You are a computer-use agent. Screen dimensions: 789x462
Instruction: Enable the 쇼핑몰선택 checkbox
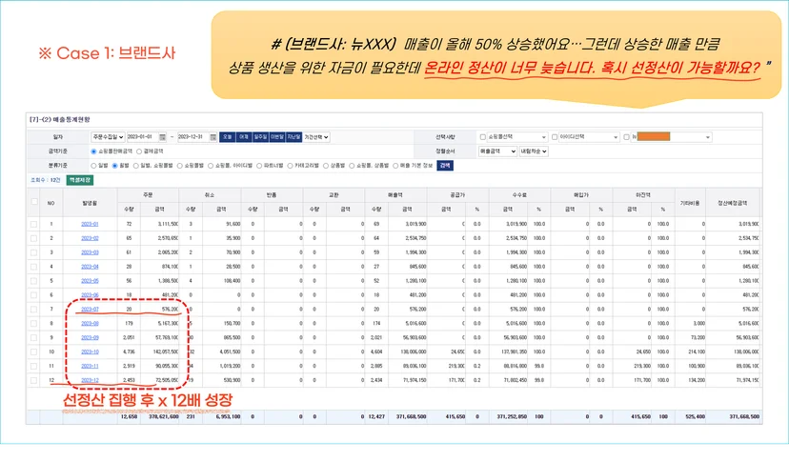(x=482, y=137)
